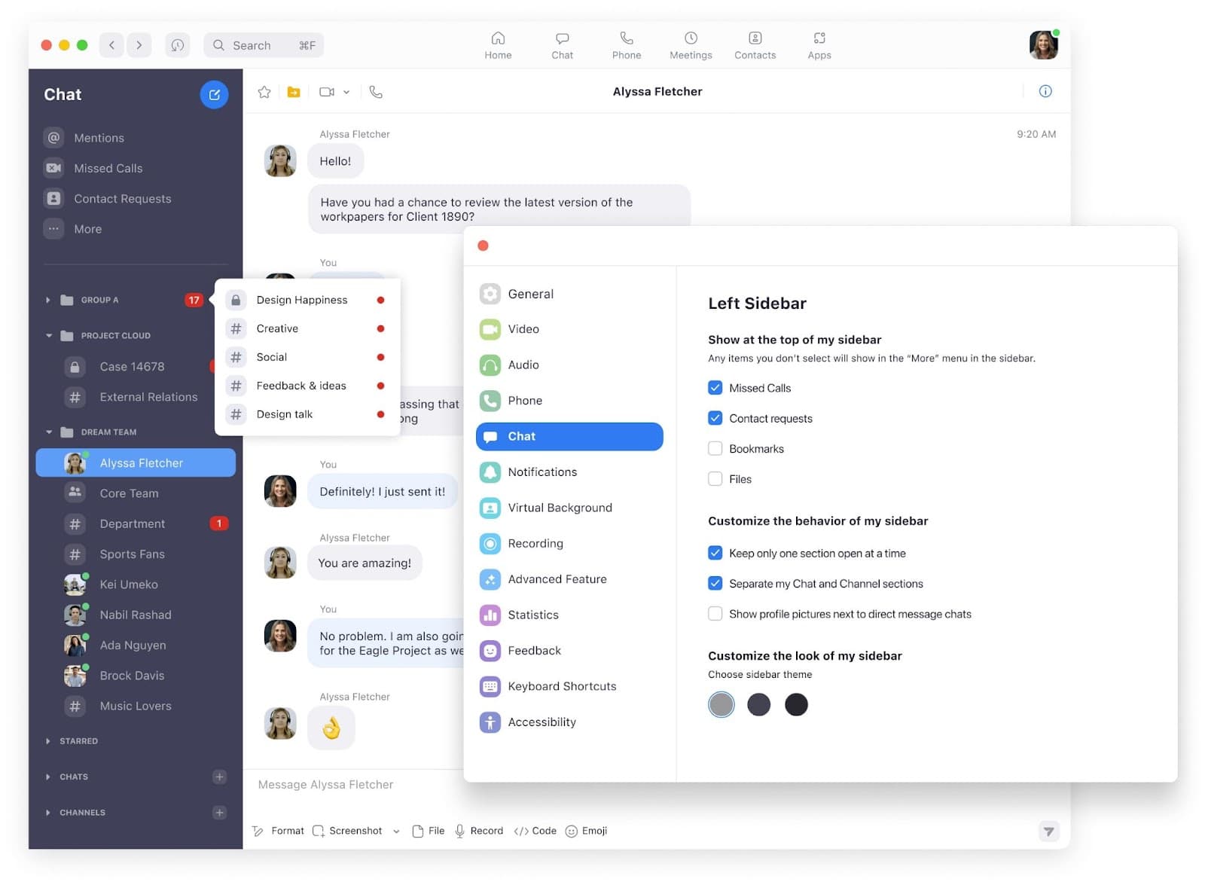The height and width of the screenshot is (885, 1205).
Task: Click the Record microphone icon
Action: [x=459, y=831]
